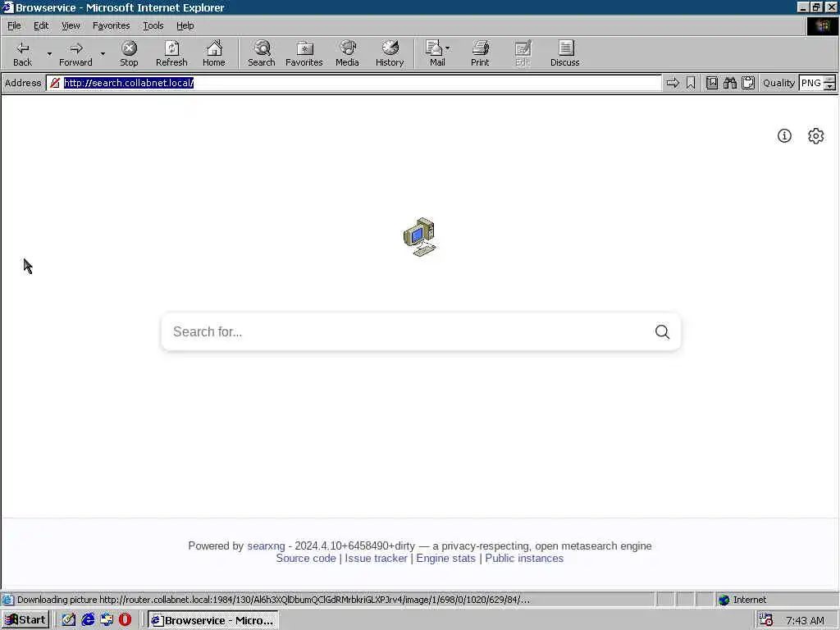Image resolution: width=840 pixels, height=630 pixels.
Task: Open the Public instances link
Action: pyautogui.click(x=524, y=558)
